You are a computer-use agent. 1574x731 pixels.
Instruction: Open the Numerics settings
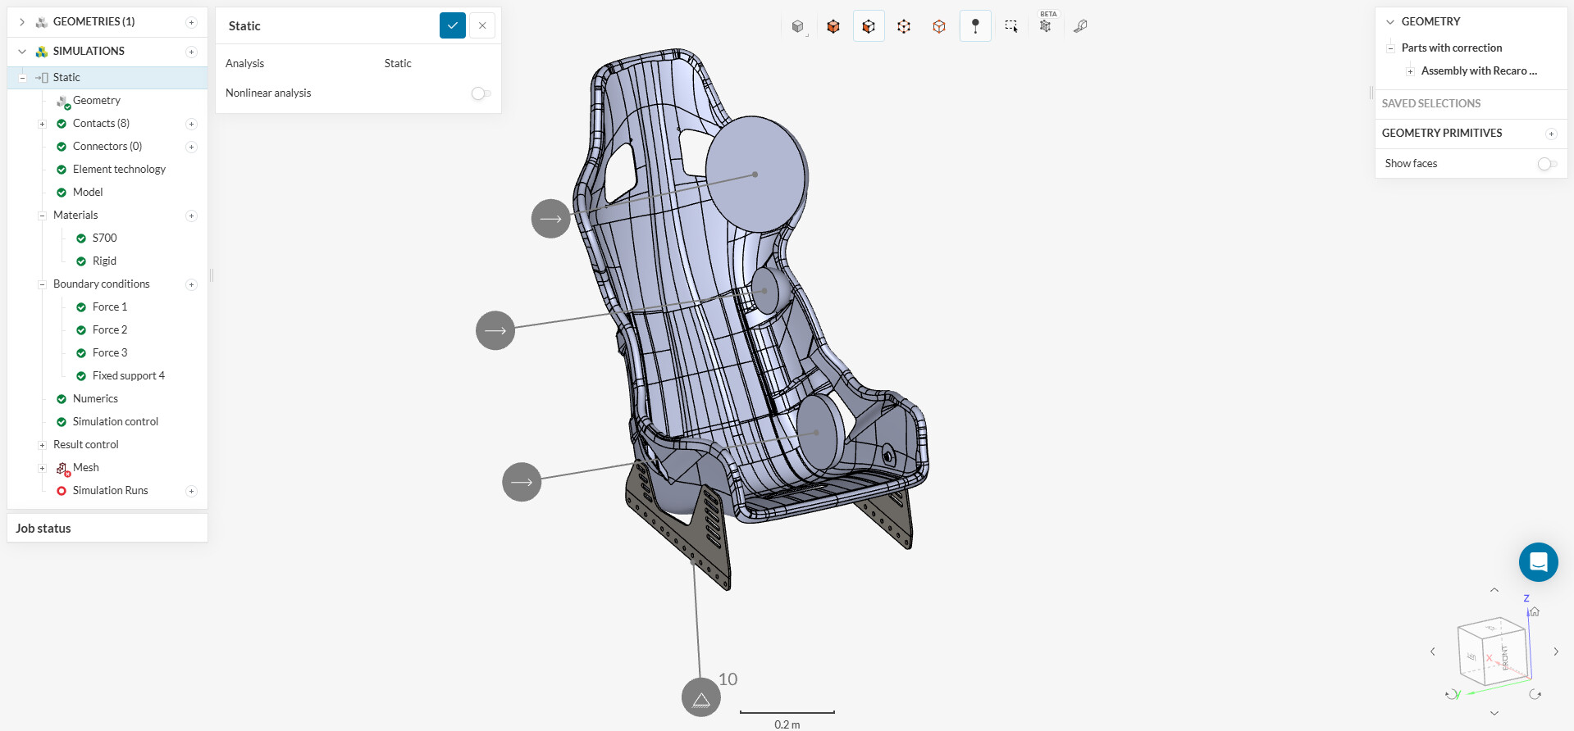coord(95,399)
